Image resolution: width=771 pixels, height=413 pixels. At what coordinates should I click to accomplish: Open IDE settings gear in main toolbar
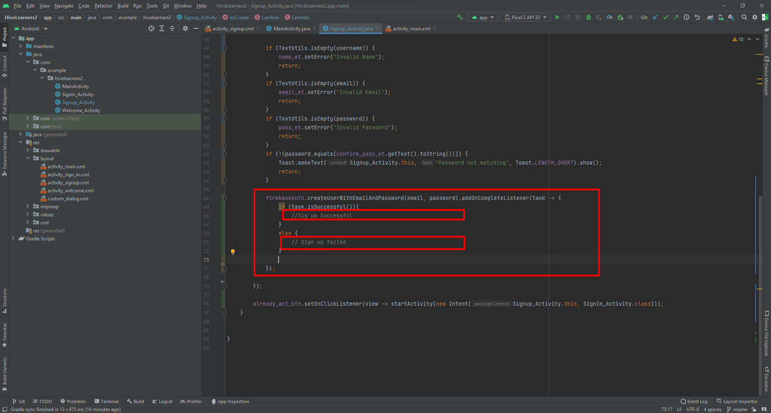pyautogui.click(x=755, y=17)
